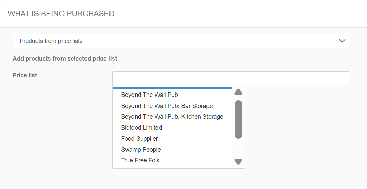Click the scroll down arrow in price list dropdown

(x=238, y=162)
